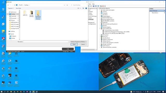This screenshot has width=166, height=93.
Task: Open the Organize dropdown
Action: click(11, 8)
